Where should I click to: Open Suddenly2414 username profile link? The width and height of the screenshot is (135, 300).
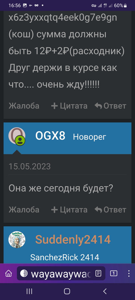tap(73, 240)
